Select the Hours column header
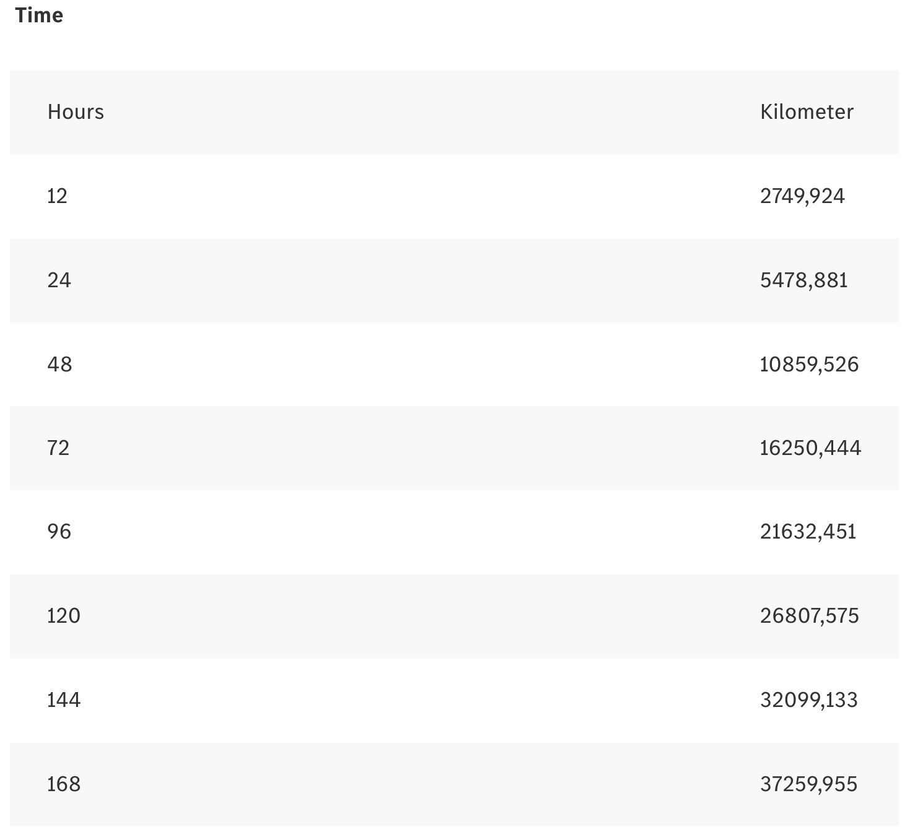 click(76, 112)
